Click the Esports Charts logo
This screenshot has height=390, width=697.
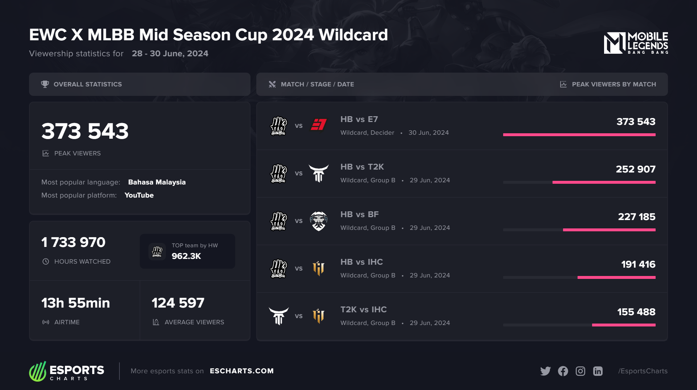click(x=67, y=371)
